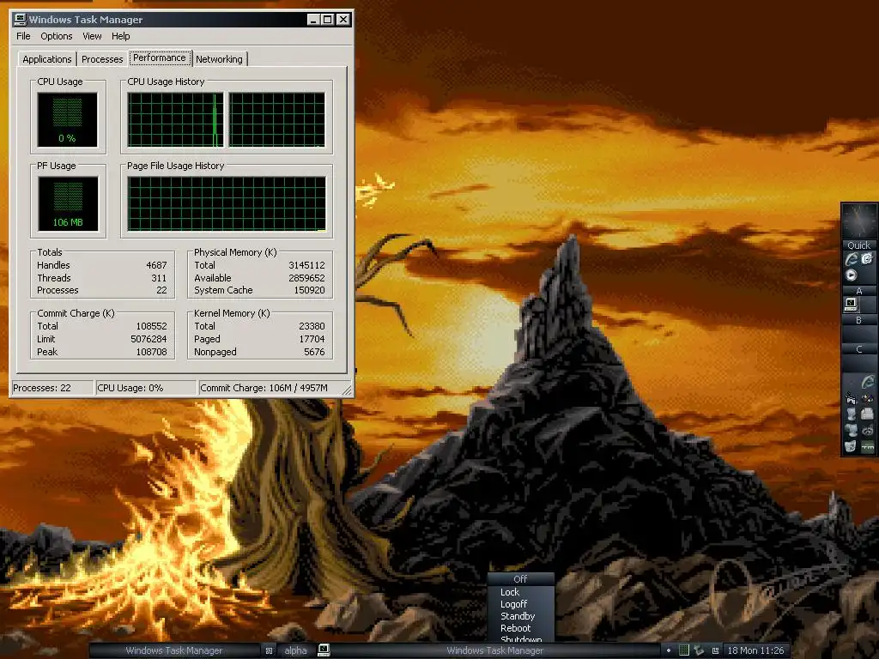Image resolution: width=879 pixels, height=659 pixels.
Task: Click the Off menu header
Action: [521, 579]
